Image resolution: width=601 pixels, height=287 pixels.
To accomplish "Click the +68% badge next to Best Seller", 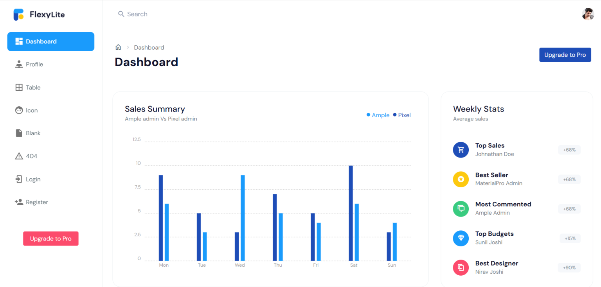I will [x=569, y=179].
